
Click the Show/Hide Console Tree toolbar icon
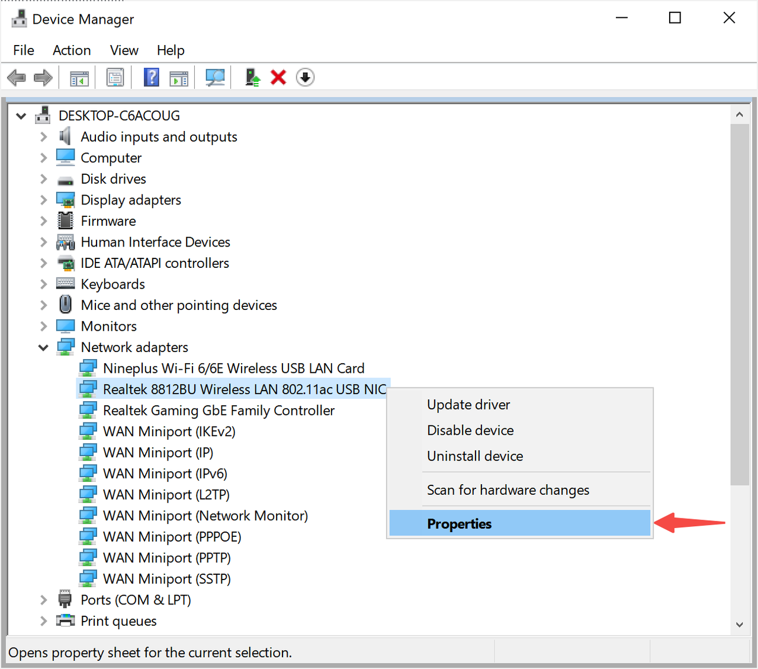pos(79,78)
